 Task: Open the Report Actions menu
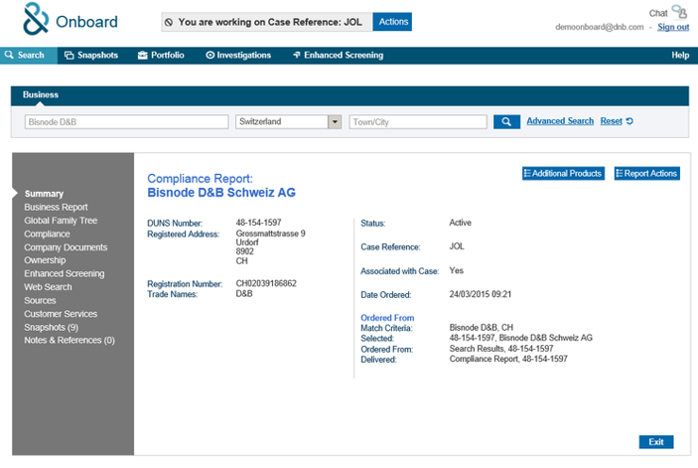coord(646,173)
